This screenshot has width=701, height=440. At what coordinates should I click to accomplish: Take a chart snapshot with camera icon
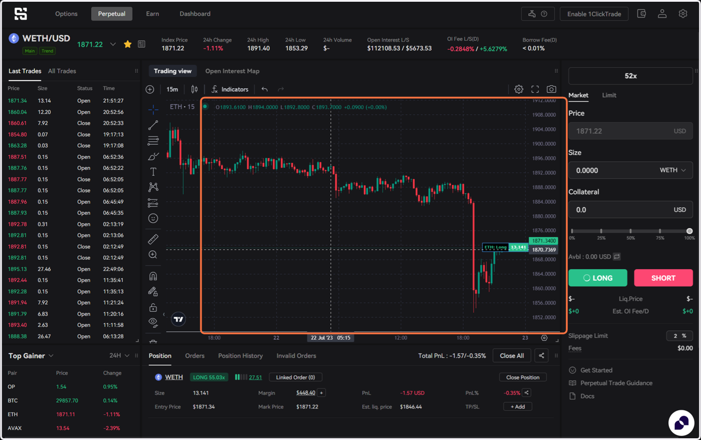[x=551, y=89]
